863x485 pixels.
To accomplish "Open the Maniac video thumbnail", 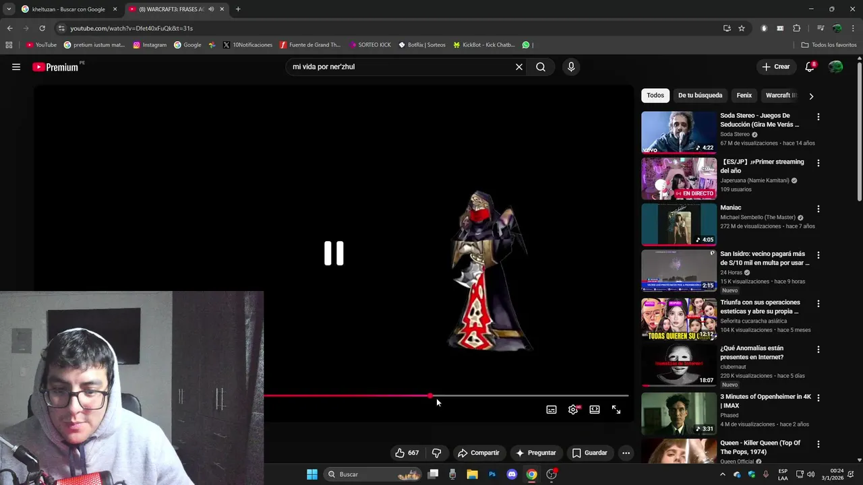I will 678,224.
